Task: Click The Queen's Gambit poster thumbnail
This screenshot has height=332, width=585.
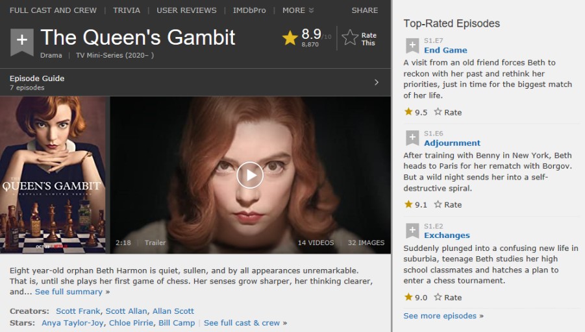Action: (x=53, y=175)
